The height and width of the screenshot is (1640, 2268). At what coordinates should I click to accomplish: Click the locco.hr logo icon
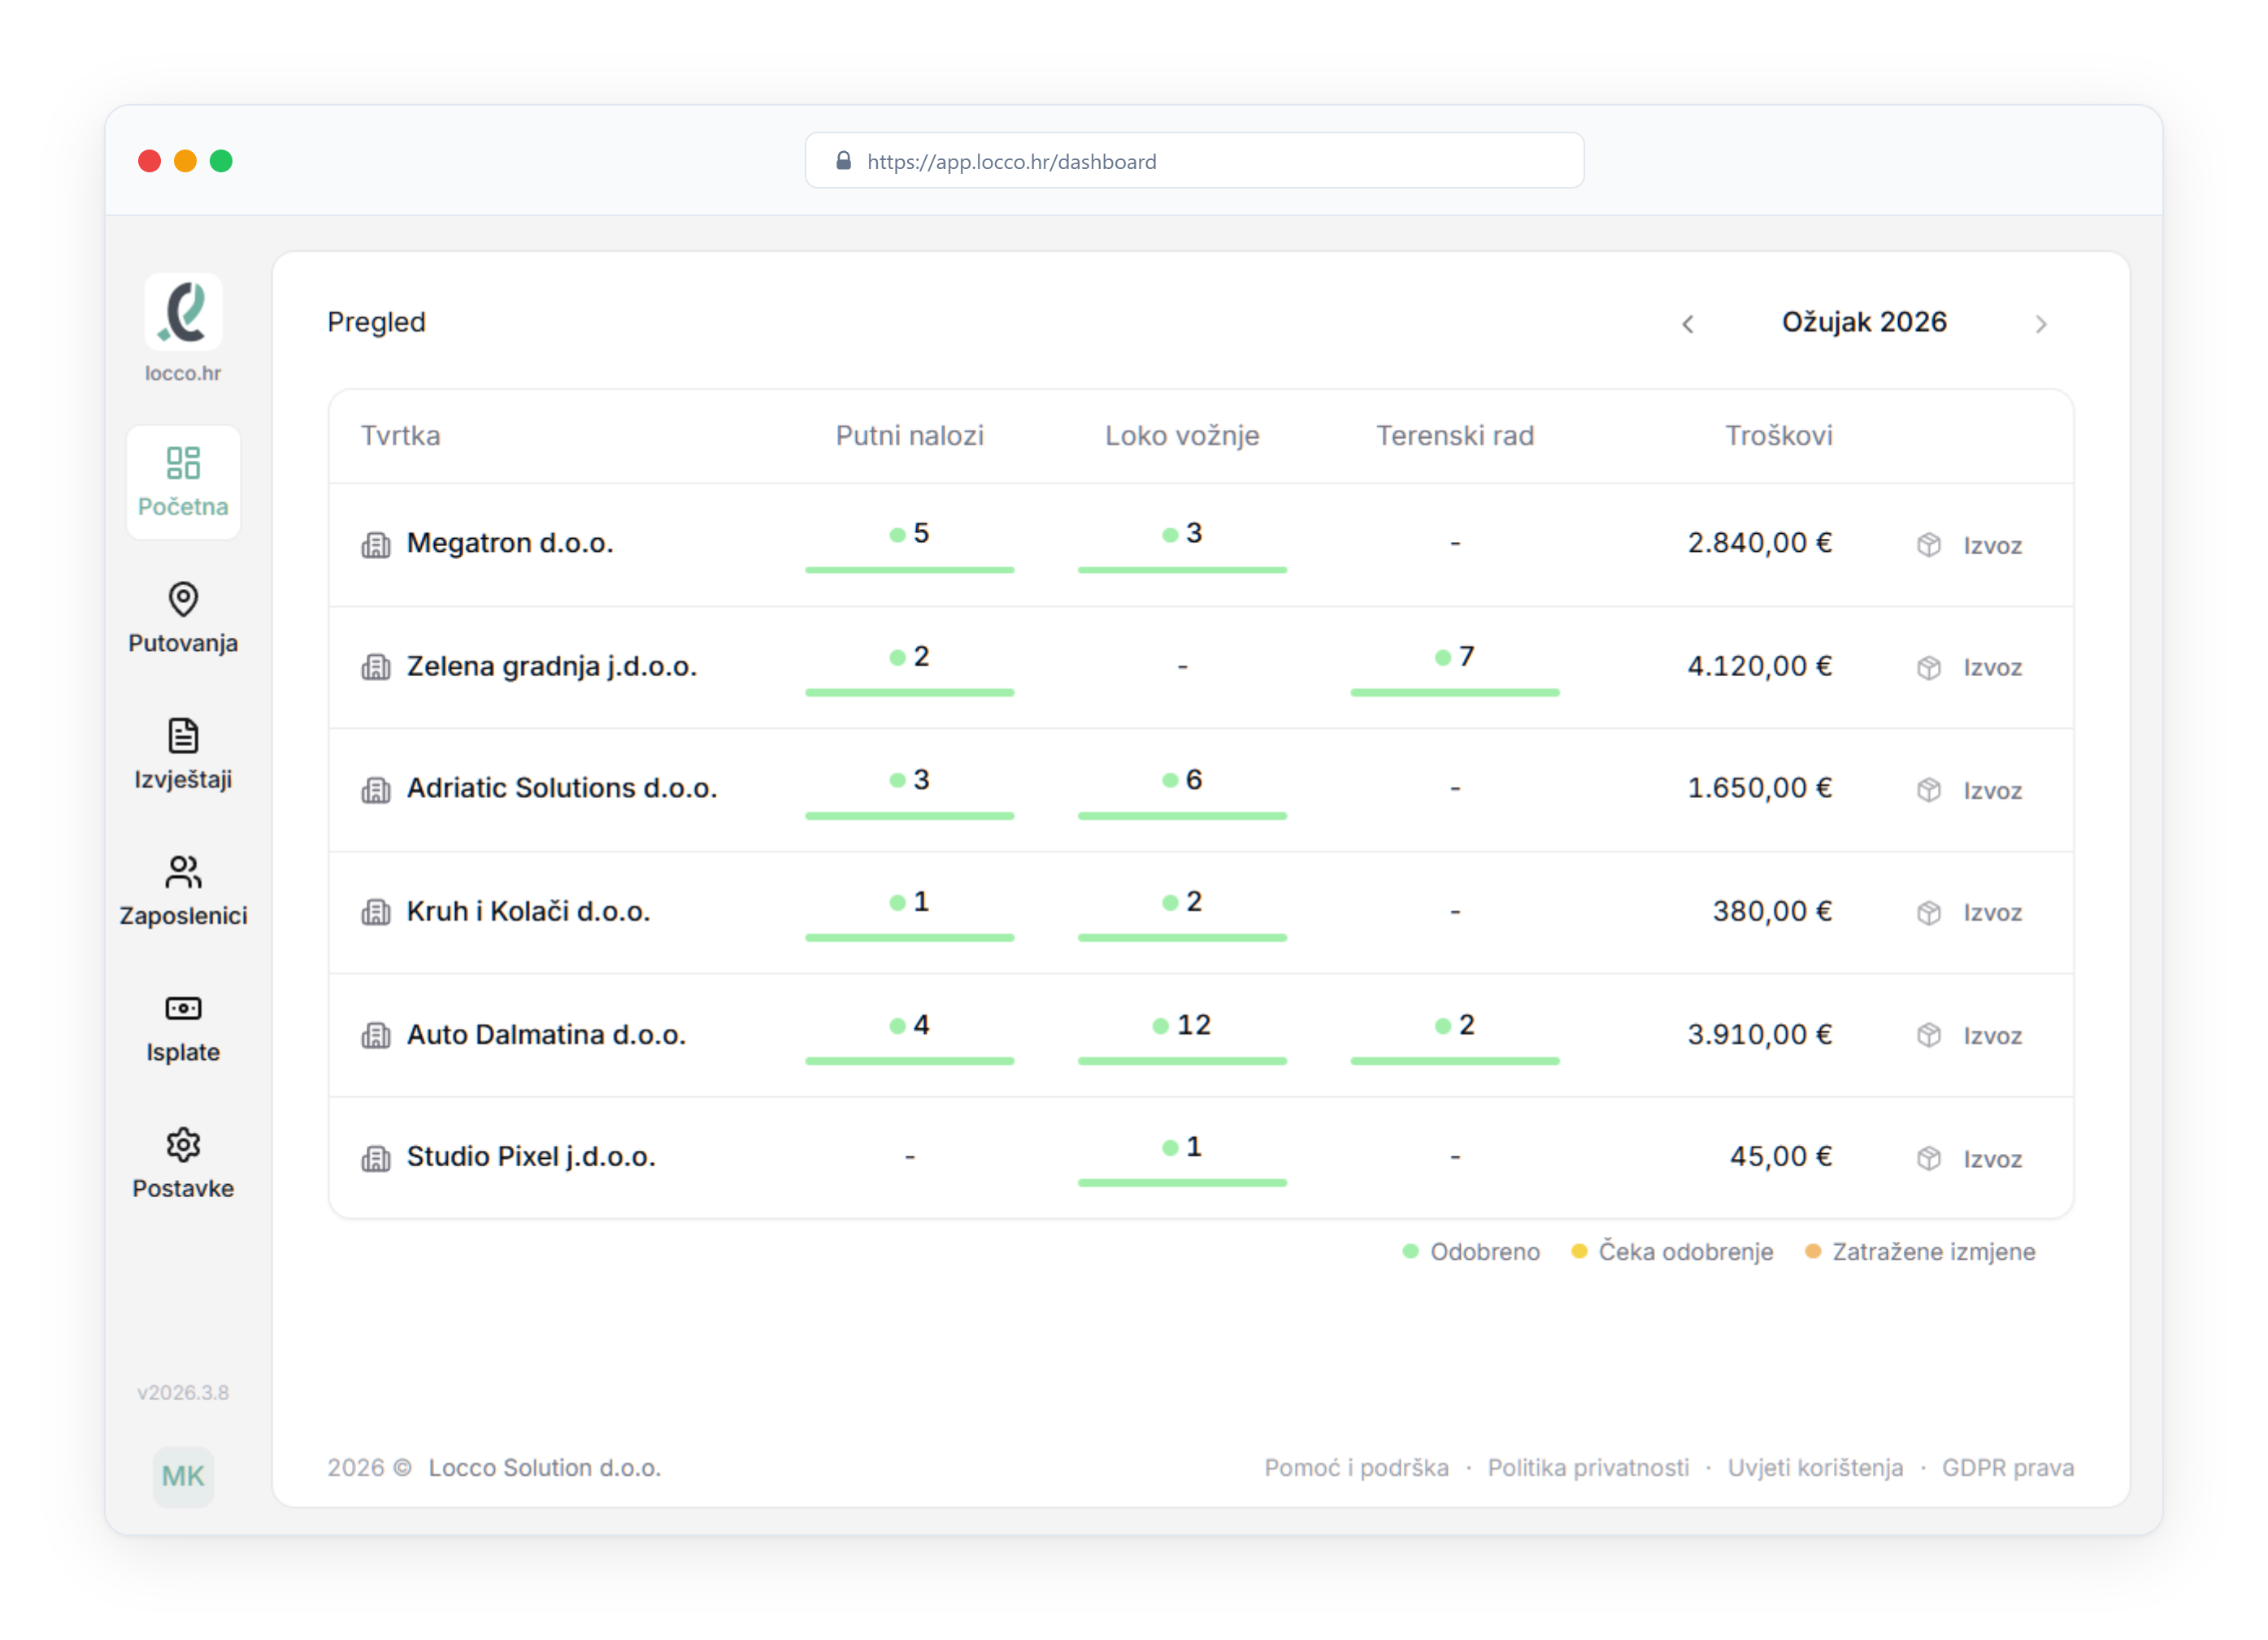coord(183,312)
